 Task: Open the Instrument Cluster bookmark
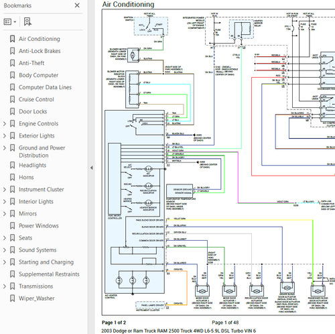click(x=42, y=189)
